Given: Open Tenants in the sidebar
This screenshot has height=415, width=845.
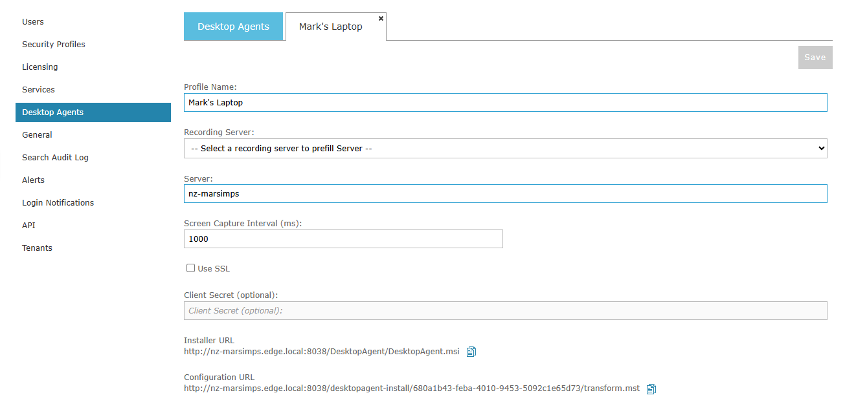Looking at the screenshot, I should (37, 248).
